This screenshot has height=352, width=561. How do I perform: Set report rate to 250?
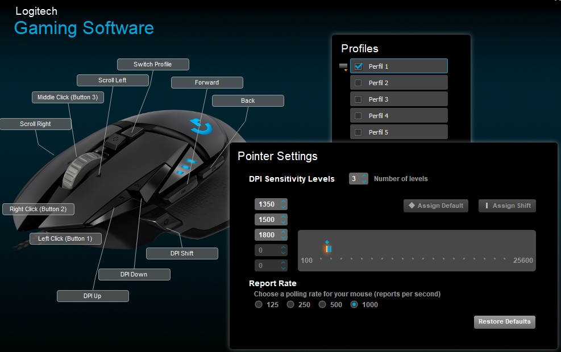[290, 304]
